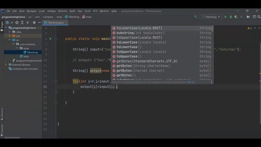The height and width of the screenshot is (147, 261).
Task: Click the Search Everywhere magnifier icon
Action: click(259, 17)
